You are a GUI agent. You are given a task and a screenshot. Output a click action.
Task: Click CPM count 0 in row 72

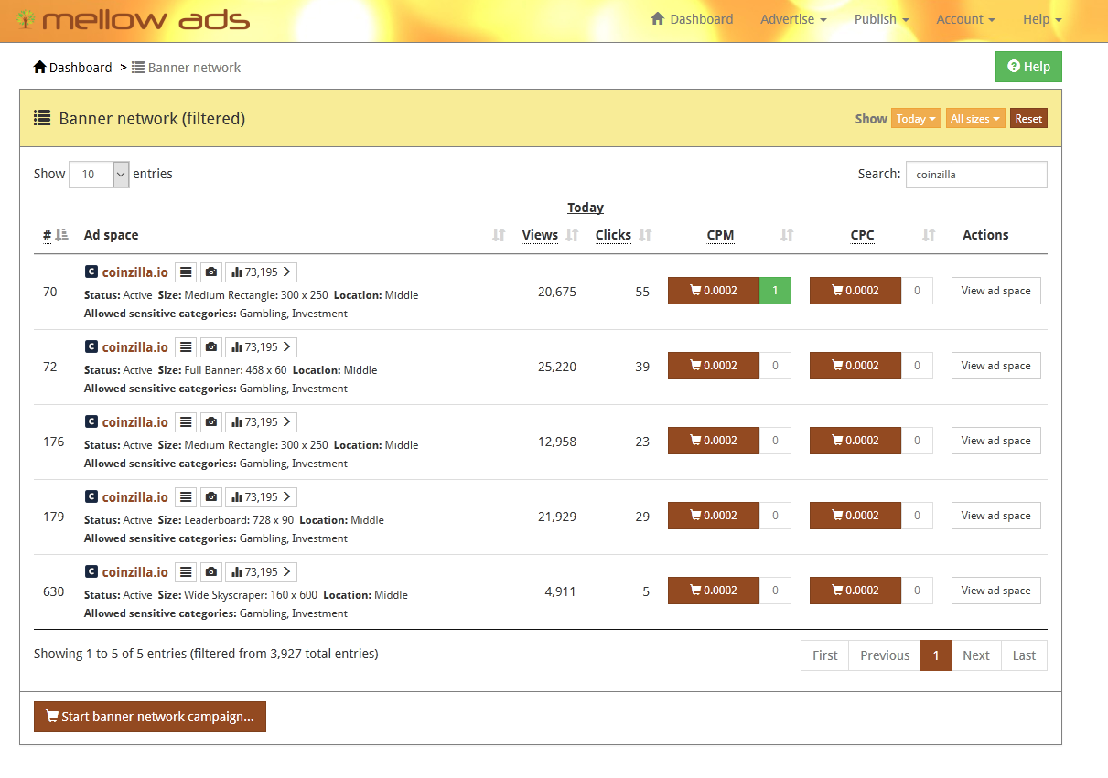point(775,366)
